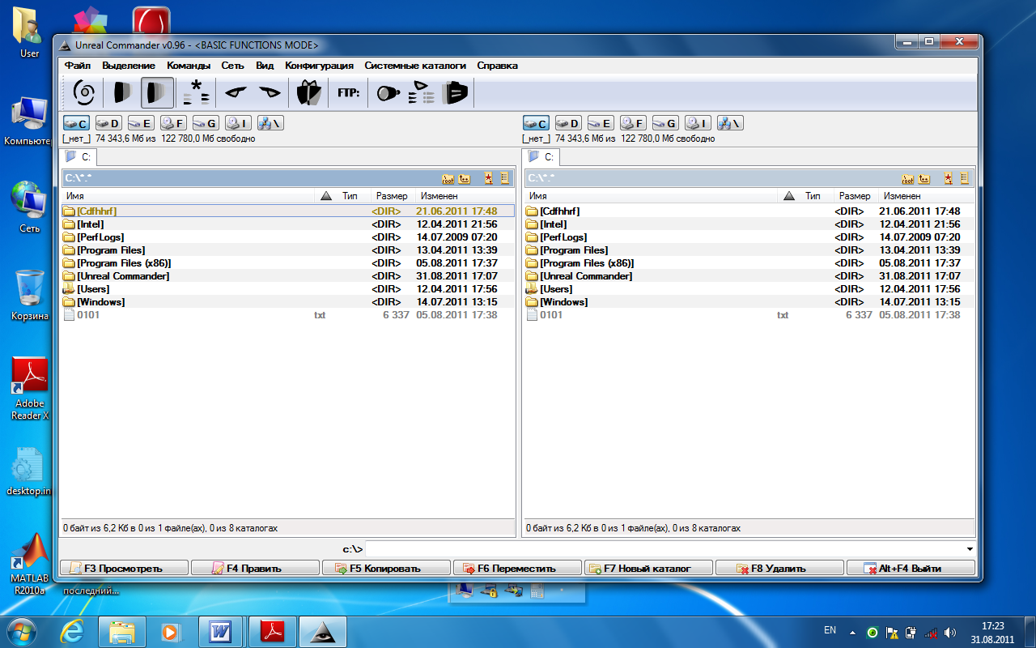Open the Конфигурация menu
The width and height of the screenshot is (1036, 648).
tap(319, 66)
